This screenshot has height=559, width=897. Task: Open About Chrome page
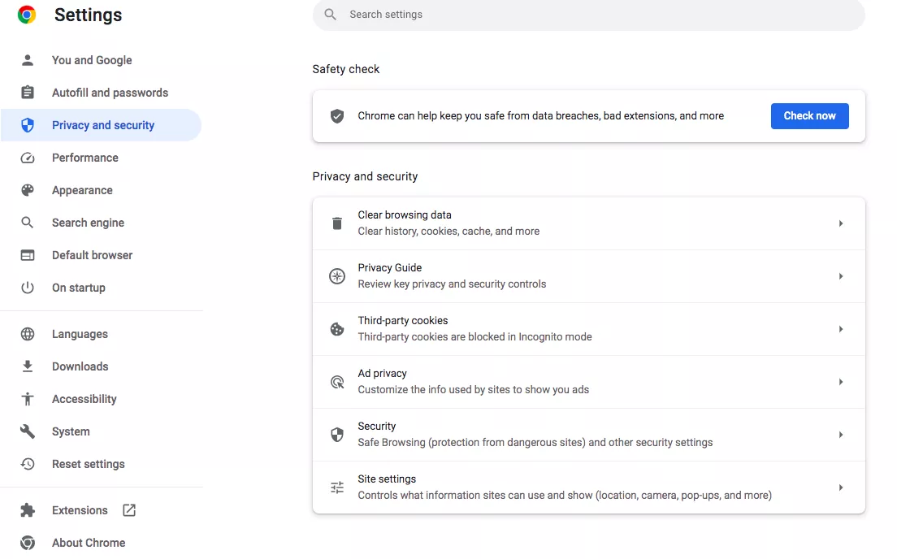point(89,543)
